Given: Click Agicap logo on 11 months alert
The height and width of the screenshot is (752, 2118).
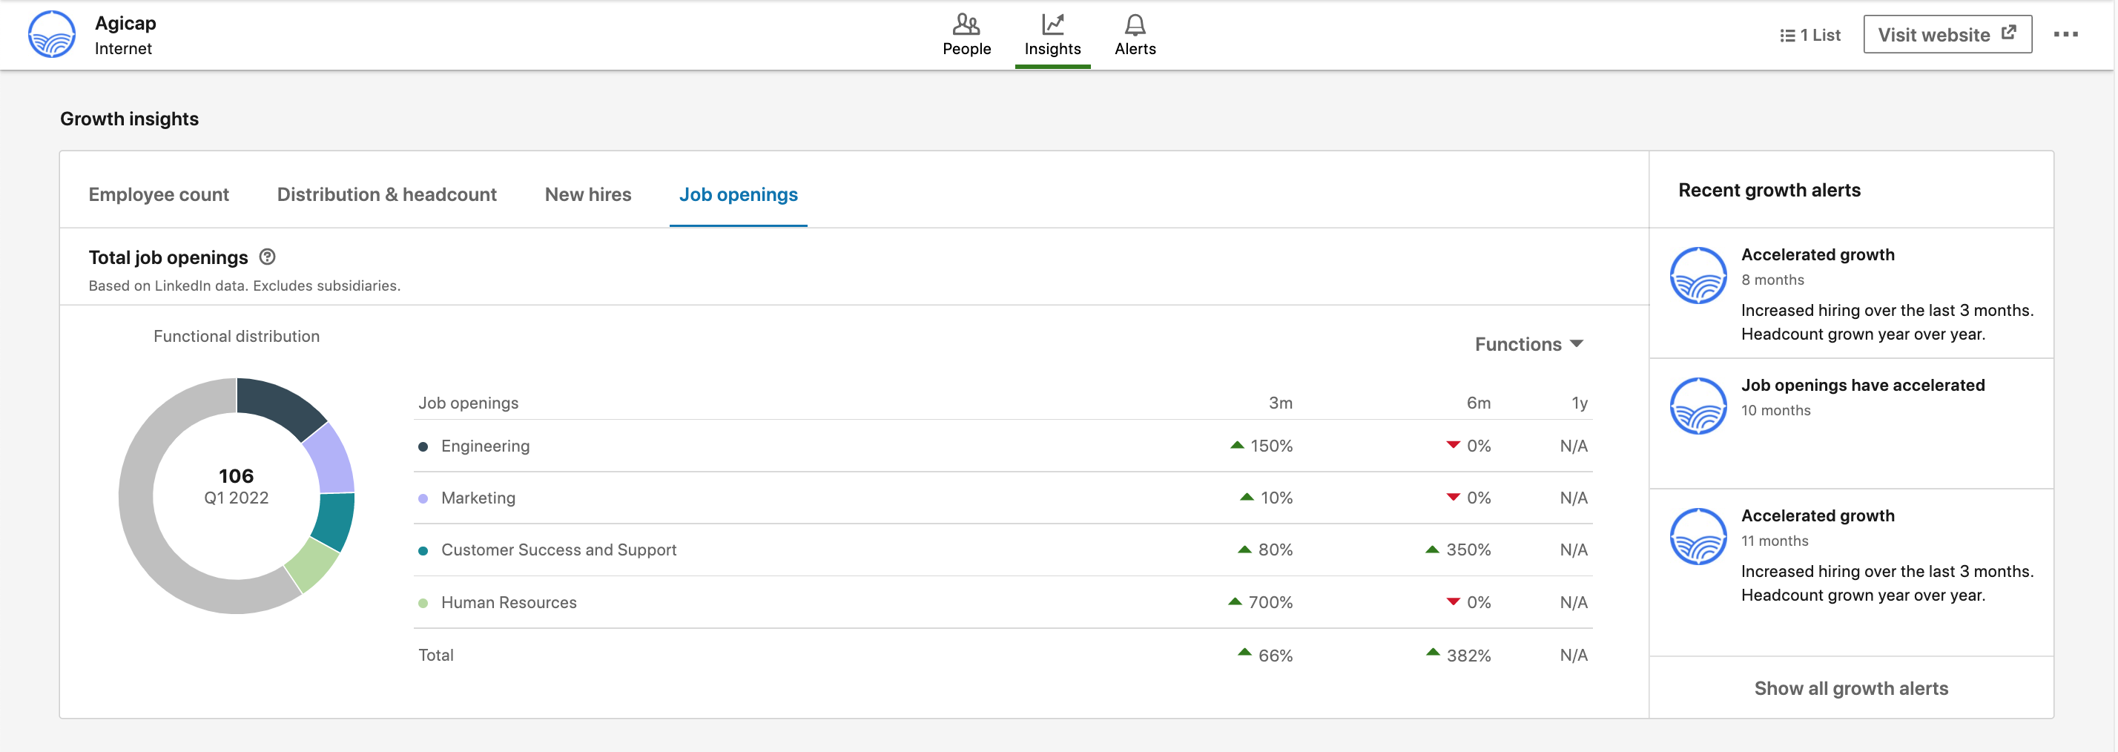Looking at the screenshot, I should pos(1698,537).
